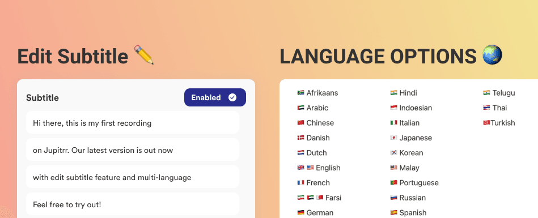Select Russian language
The image size is (538, 218).
pyautogui.click(x=412, y=198)
